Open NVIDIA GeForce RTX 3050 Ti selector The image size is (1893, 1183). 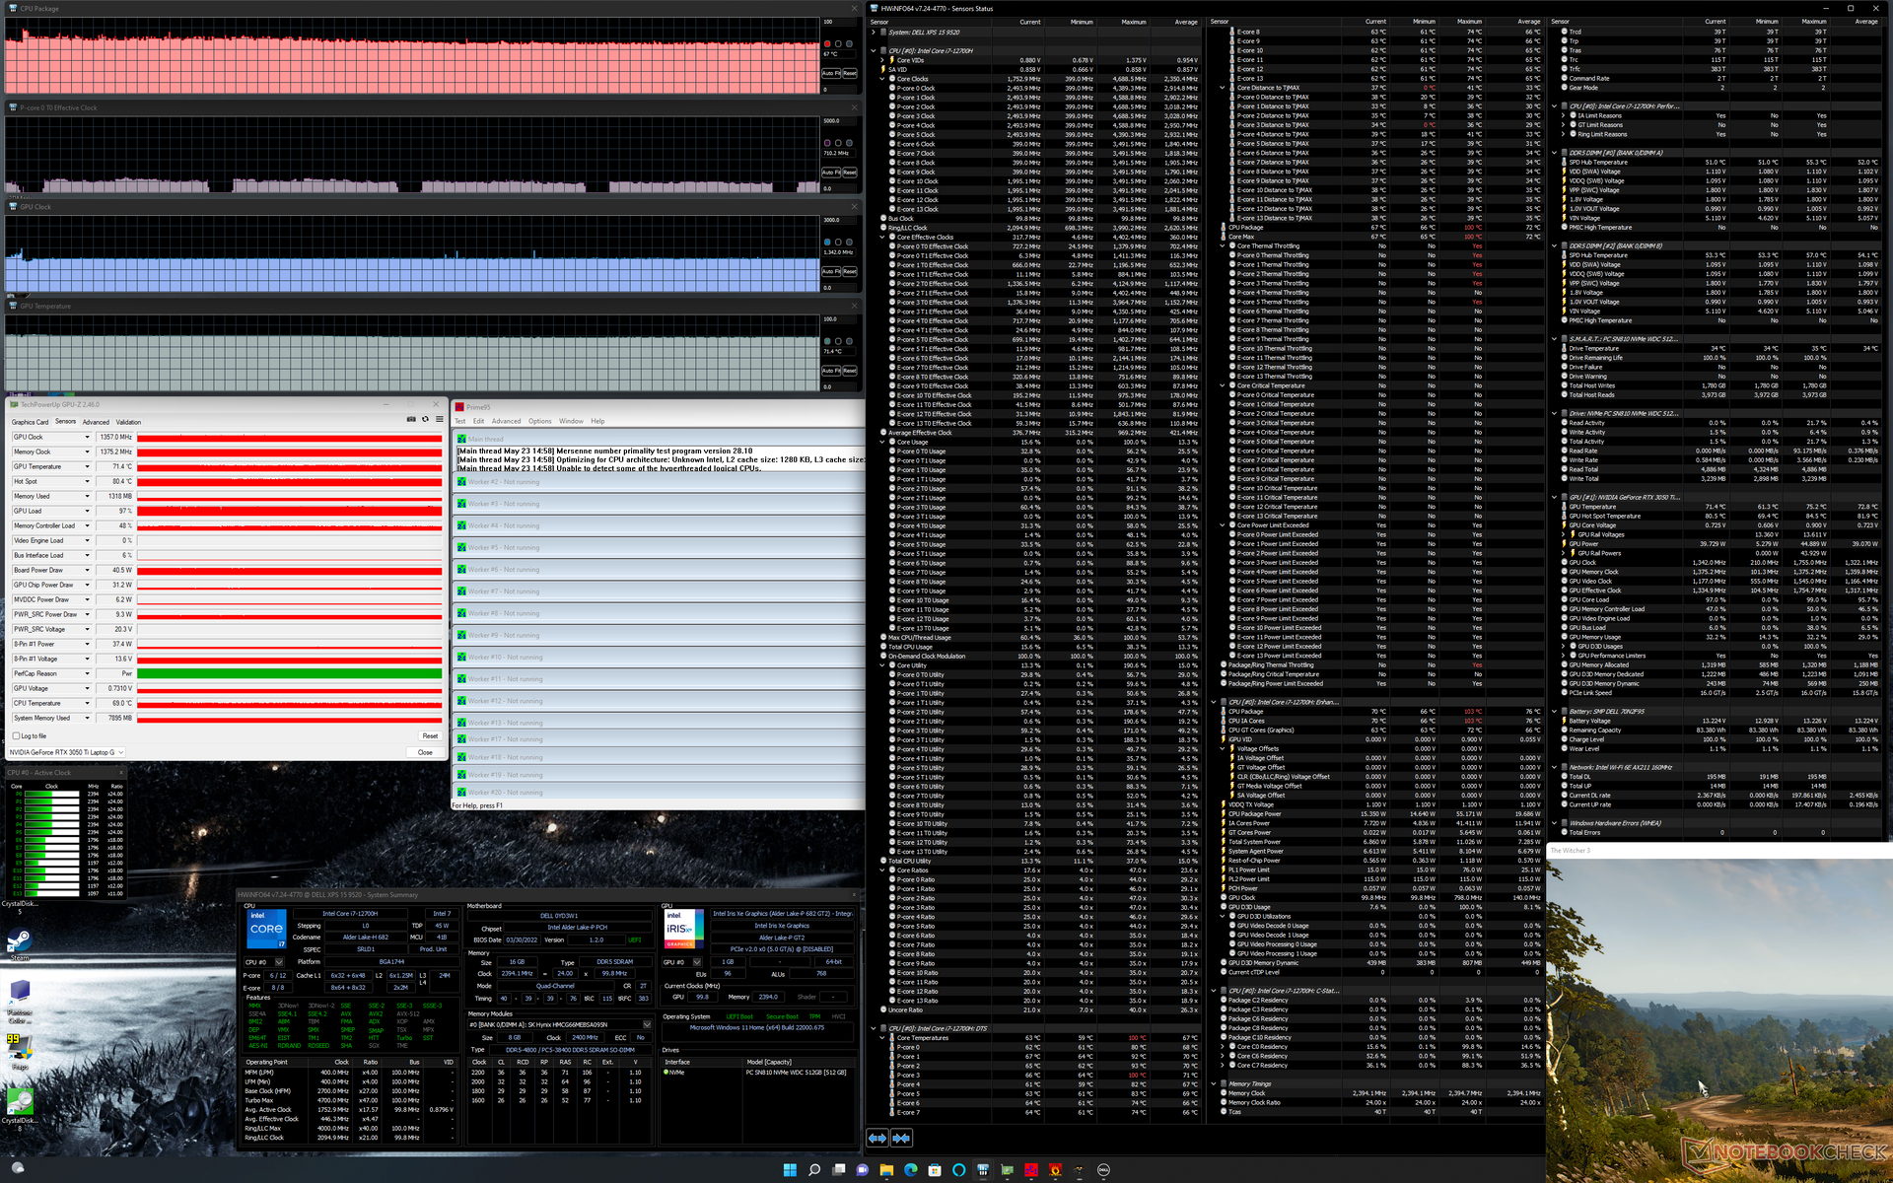point(66,752)
